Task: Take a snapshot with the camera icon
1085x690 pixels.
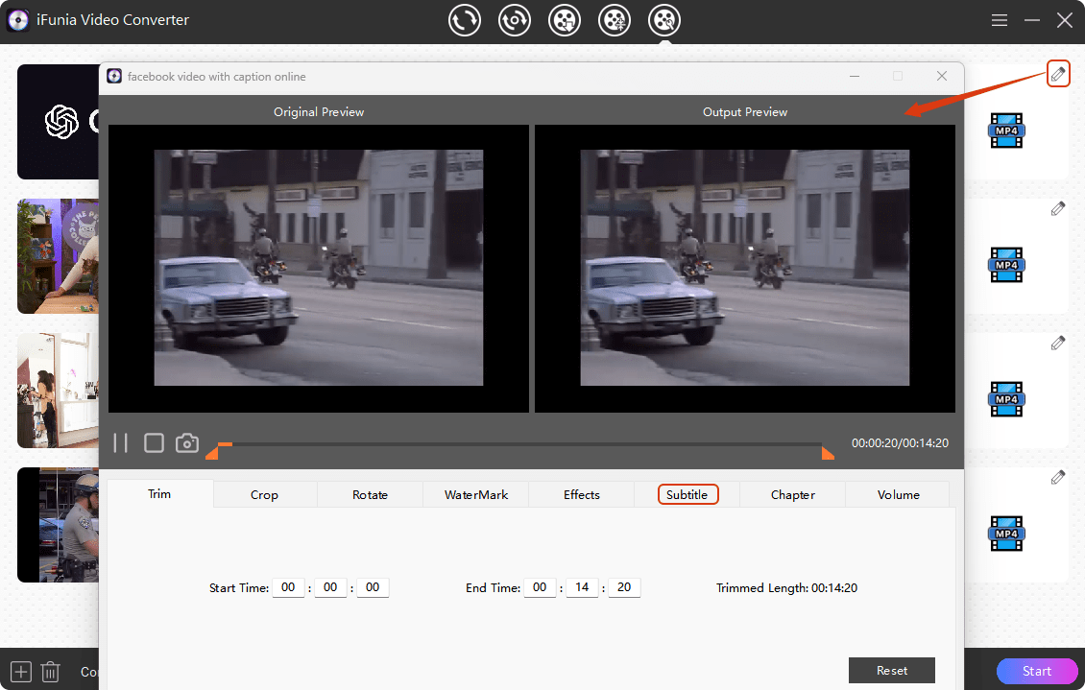Action: click(x=187, y=442)
